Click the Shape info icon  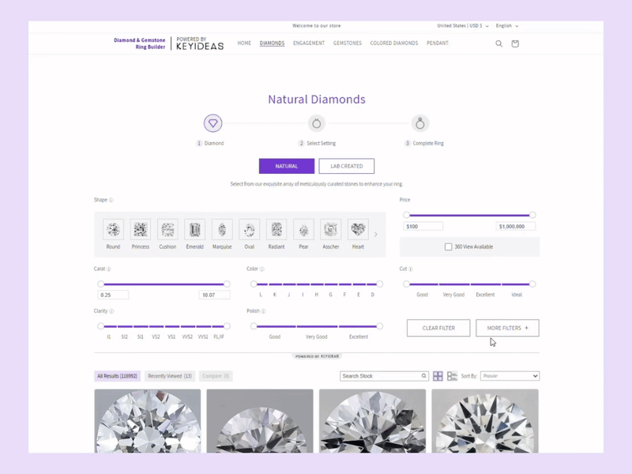point(111,200)
